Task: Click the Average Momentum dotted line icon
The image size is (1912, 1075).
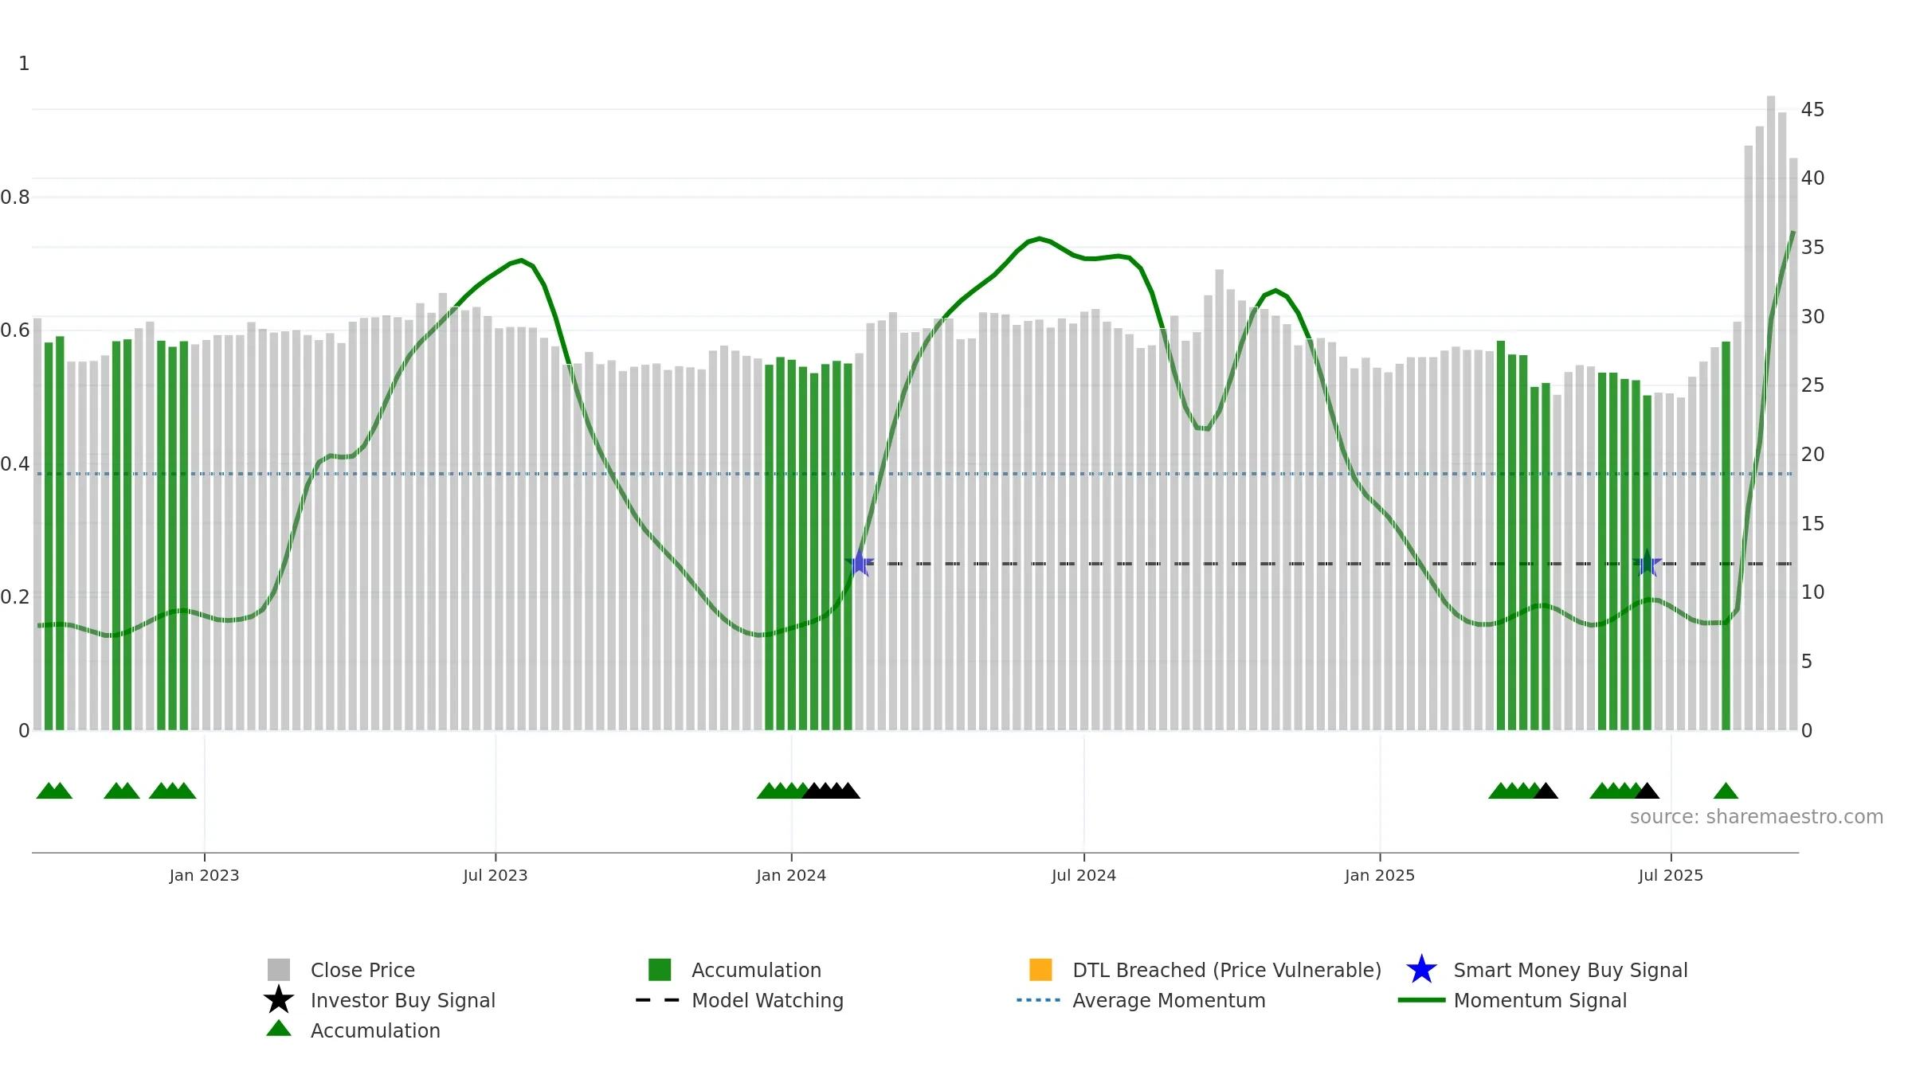Action: [x=1039, y=1000]
